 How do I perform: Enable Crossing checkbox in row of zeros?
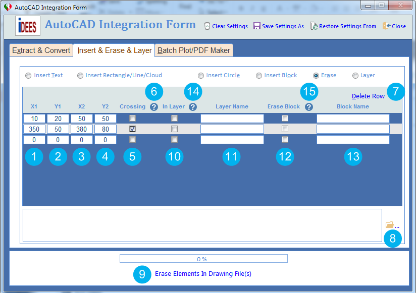pos(132,139)
